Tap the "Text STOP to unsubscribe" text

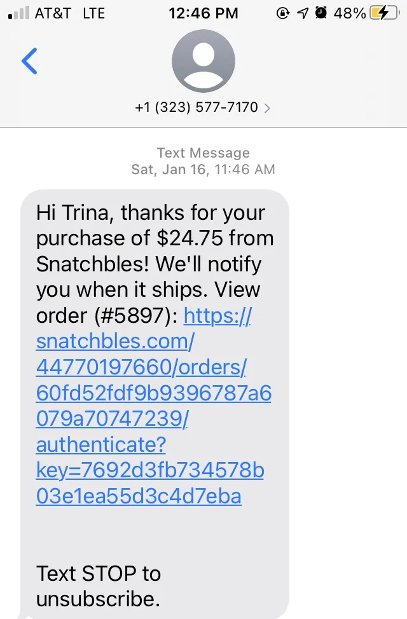click(x=99, y=586)
